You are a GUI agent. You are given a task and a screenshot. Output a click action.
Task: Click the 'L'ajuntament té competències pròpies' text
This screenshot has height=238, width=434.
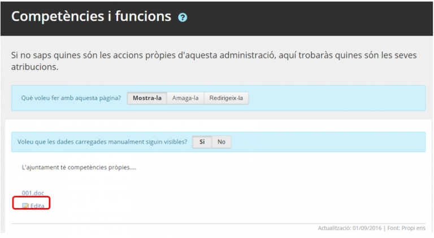(x=79, y=168)
